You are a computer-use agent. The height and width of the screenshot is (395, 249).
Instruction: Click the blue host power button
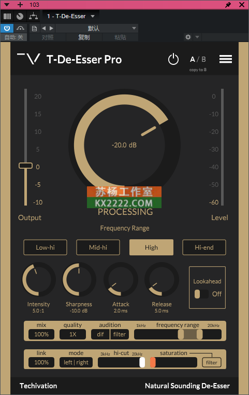pyautogui.click(x=7, y=28)
